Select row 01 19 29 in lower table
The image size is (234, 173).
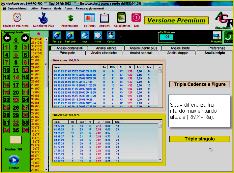[x=106, y=130]
